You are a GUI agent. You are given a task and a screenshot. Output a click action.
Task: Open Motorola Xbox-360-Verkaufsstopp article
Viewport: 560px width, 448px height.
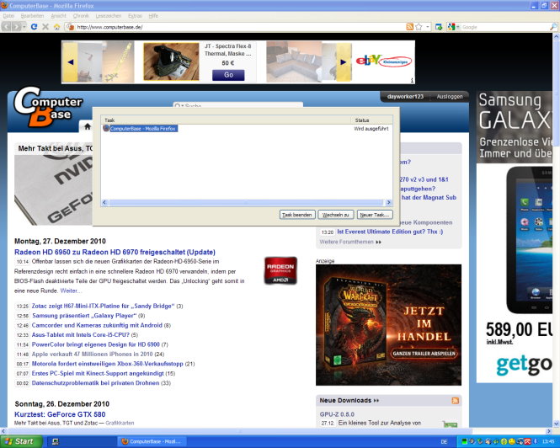coord(107,364)
